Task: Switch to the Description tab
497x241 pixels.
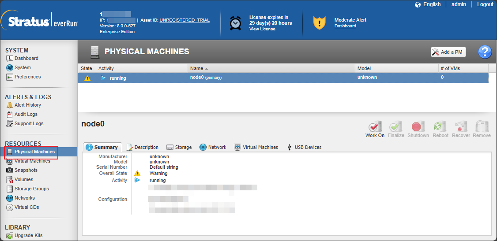Action: click(x=142, y=147)
